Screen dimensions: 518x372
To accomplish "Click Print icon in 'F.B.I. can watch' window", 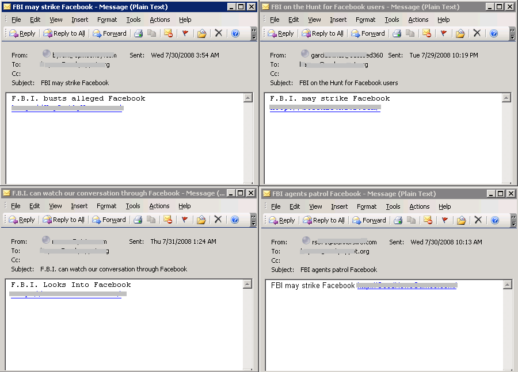I will [x=138, y=220].
